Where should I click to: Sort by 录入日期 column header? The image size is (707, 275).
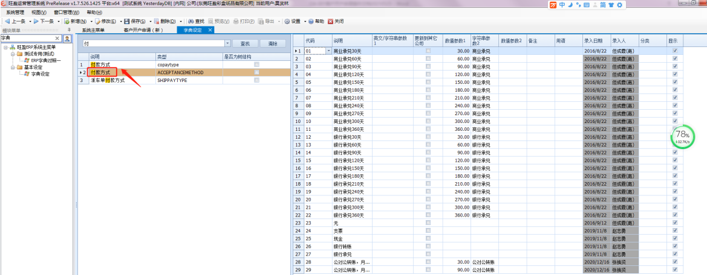[597, 40]
